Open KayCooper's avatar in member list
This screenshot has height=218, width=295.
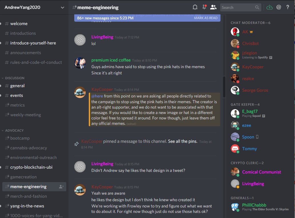pyautogui.click(x=235, y=67)
